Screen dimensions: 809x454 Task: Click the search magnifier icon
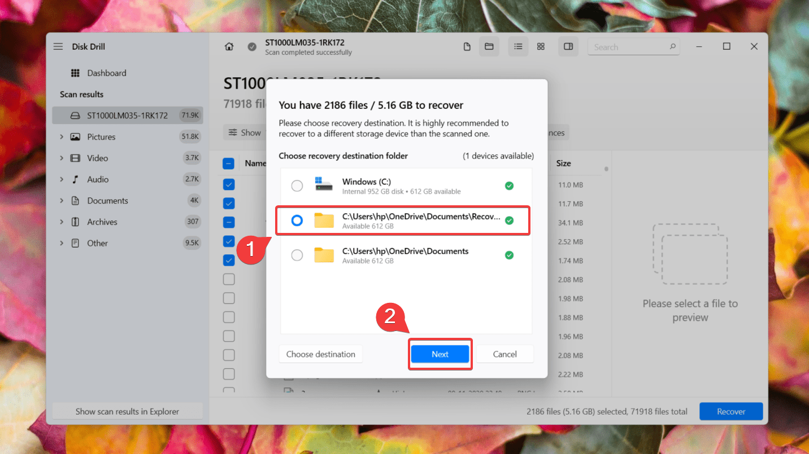672,47
